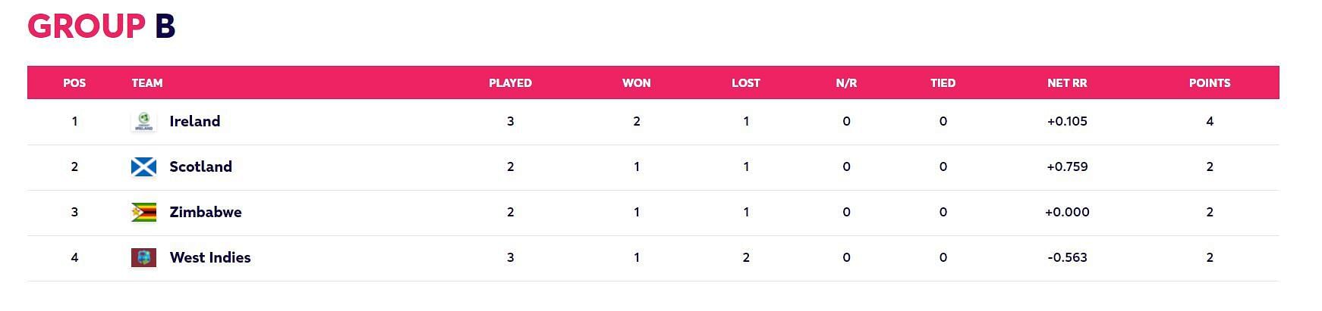Click the Scotland flag icon
The image size is (1322, 311).
pyautogui.click(x=143, y=166)
